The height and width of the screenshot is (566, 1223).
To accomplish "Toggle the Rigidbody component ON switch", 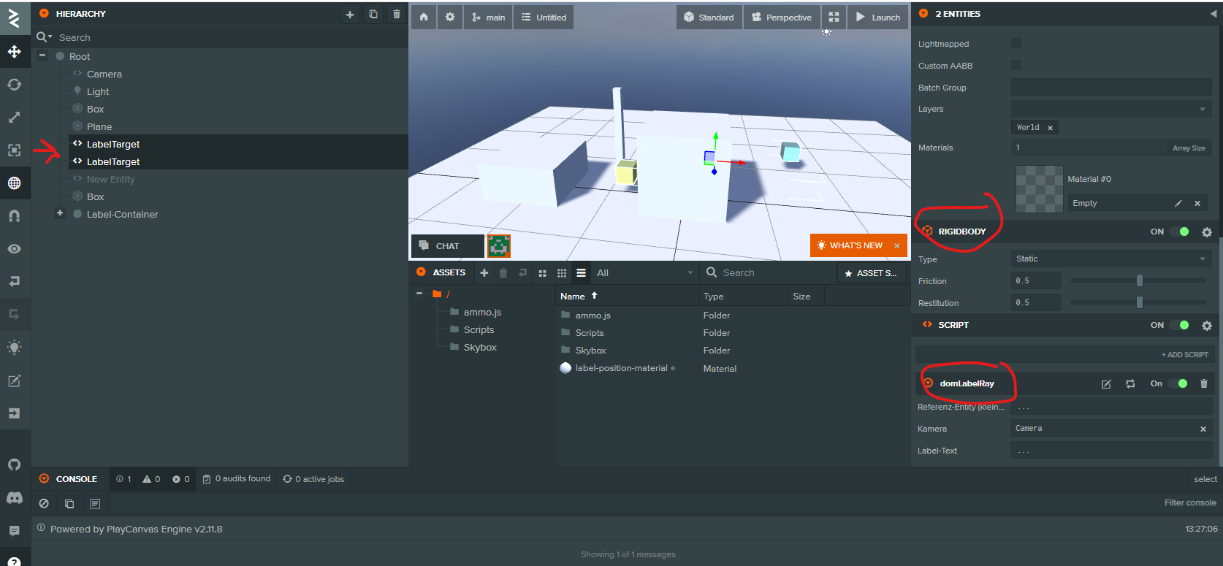I will click(x=1179, y=232).
